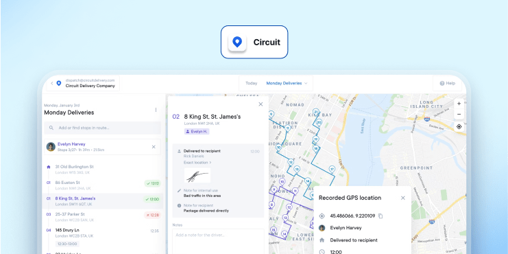Click the Add or find stops field
Screen dimensions: 508x254
pos(102,128)
